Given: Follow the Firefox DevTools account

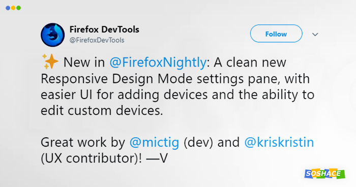Looking at the screenshot, I should [x=276, y=34].
